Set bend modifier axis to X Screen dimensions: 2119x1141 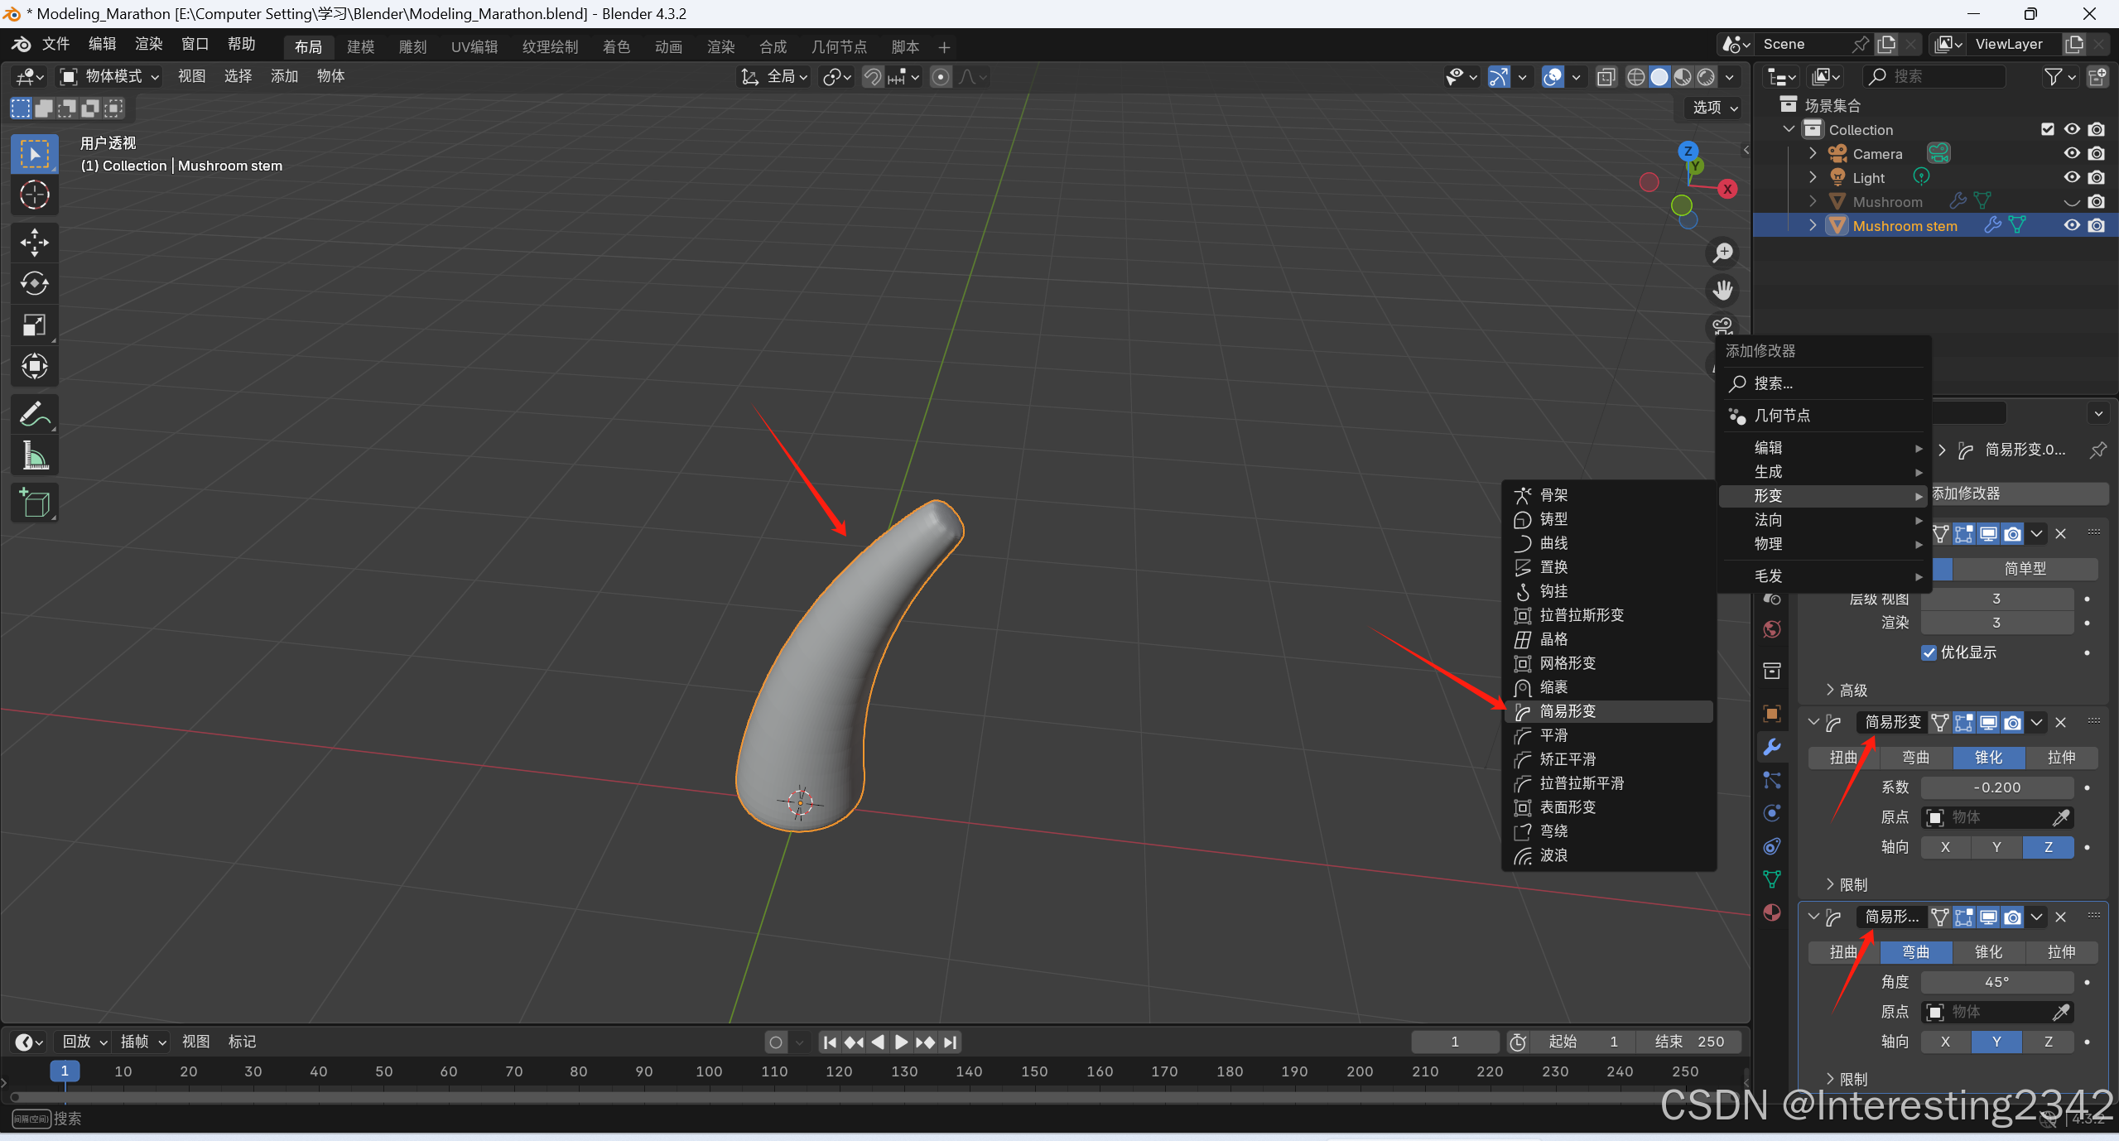click(x=1945, y=1042)
